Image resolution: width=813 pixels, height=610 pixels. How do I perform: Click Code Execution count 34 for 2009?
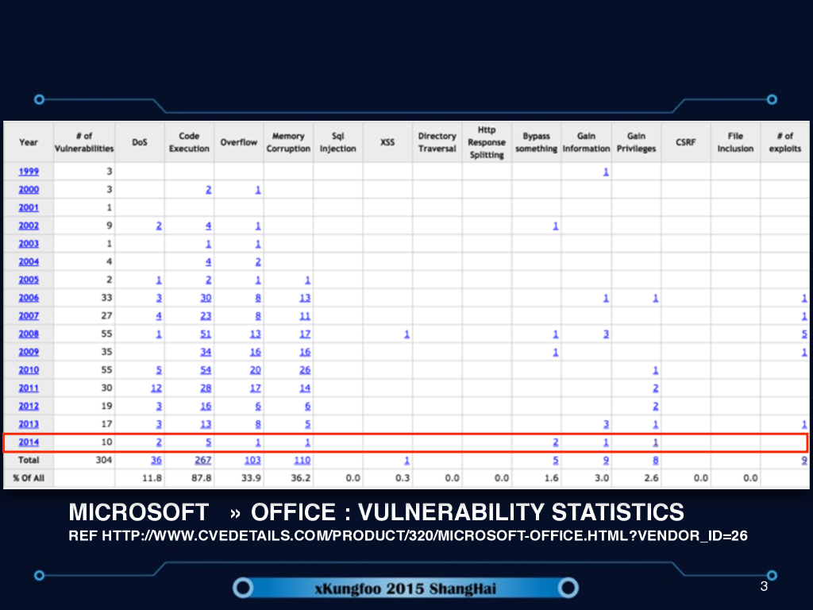[x=206, y=352]
